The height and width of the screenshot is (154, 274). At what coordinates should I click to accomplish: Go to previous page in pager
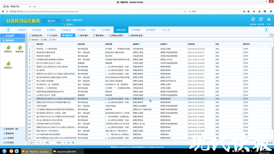point(43,142)
